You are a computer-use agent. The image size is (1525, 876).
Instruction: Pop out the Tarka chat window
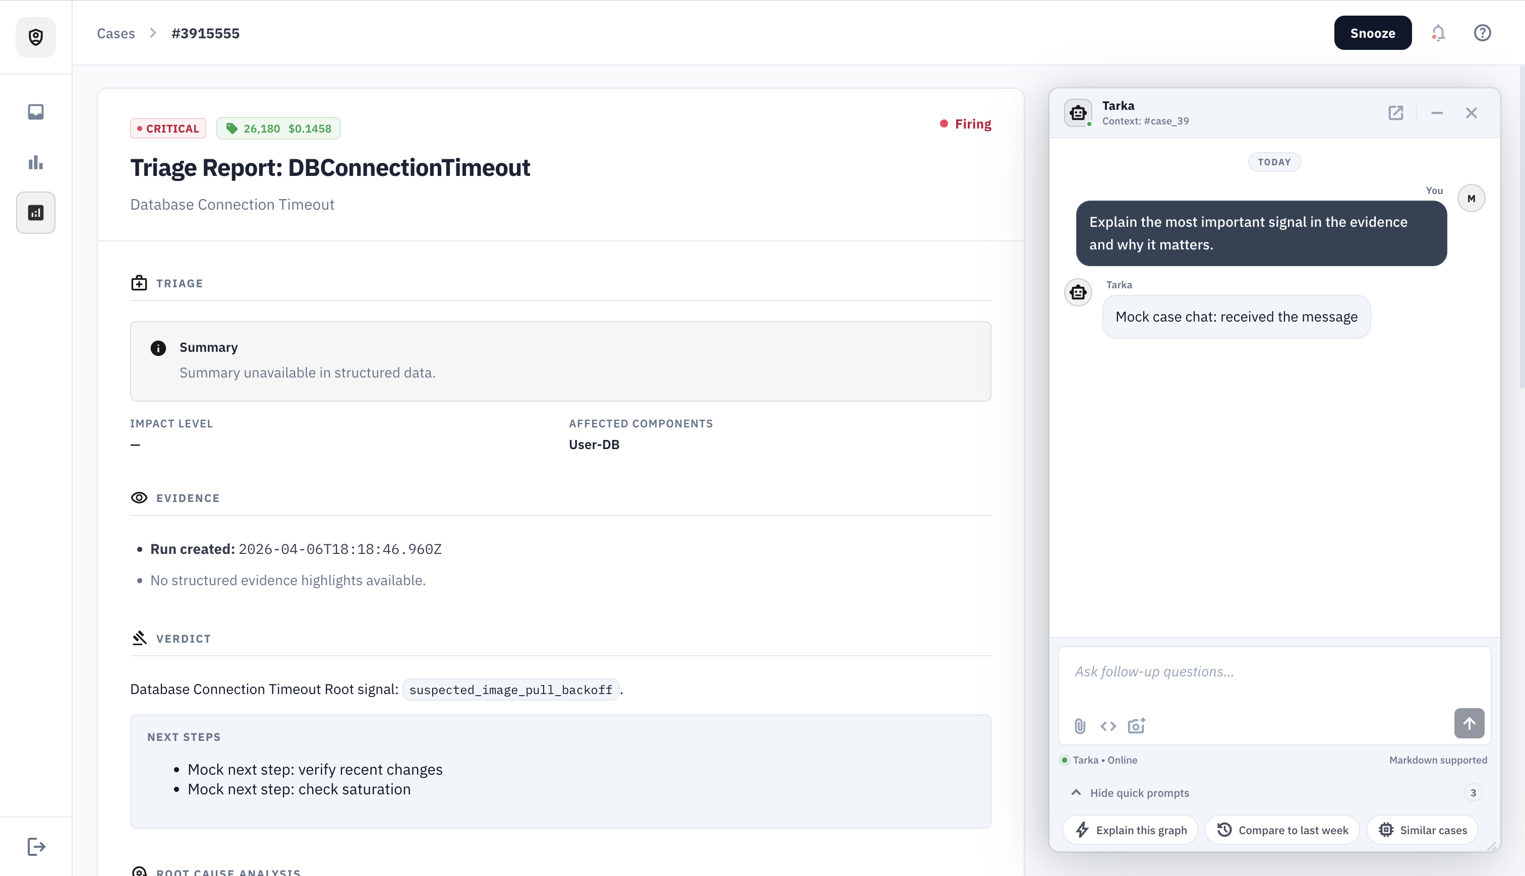pos(1395,113)
